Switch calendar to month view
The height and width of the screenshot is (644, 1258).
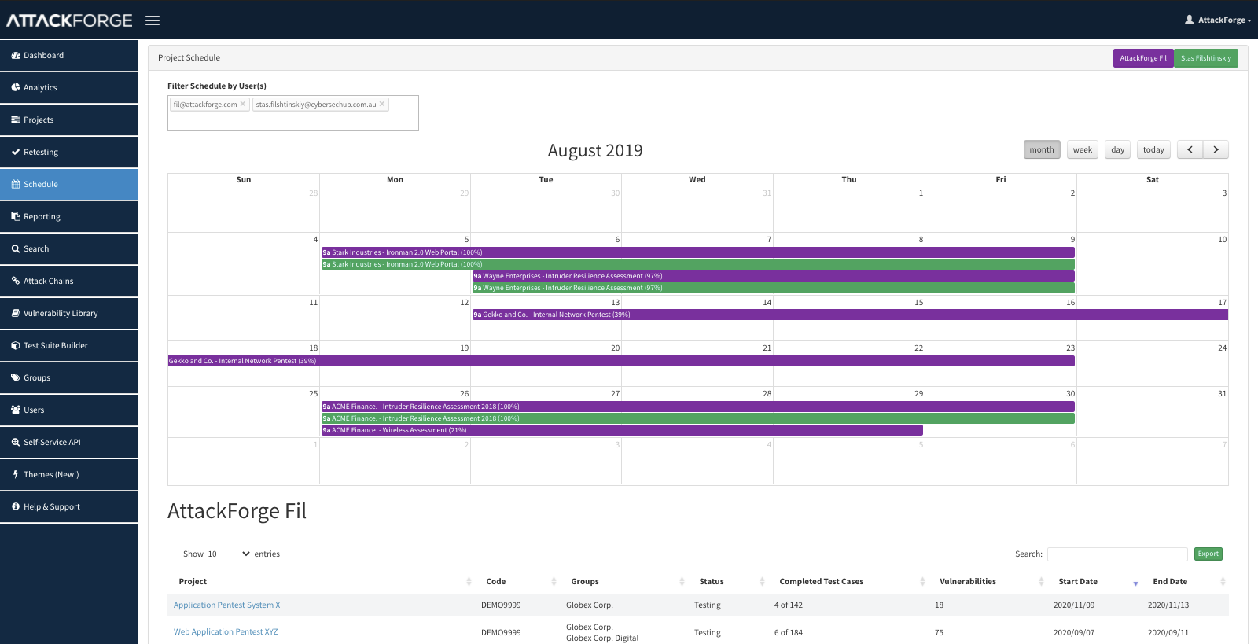click(x=1042, y=149)
